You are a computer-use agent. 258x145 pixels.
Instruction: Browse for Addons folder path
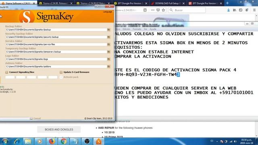click(x=108, y=66)
